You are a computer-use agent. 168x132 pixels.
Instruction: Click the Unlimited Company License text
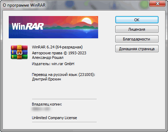[x=54, y=118]
